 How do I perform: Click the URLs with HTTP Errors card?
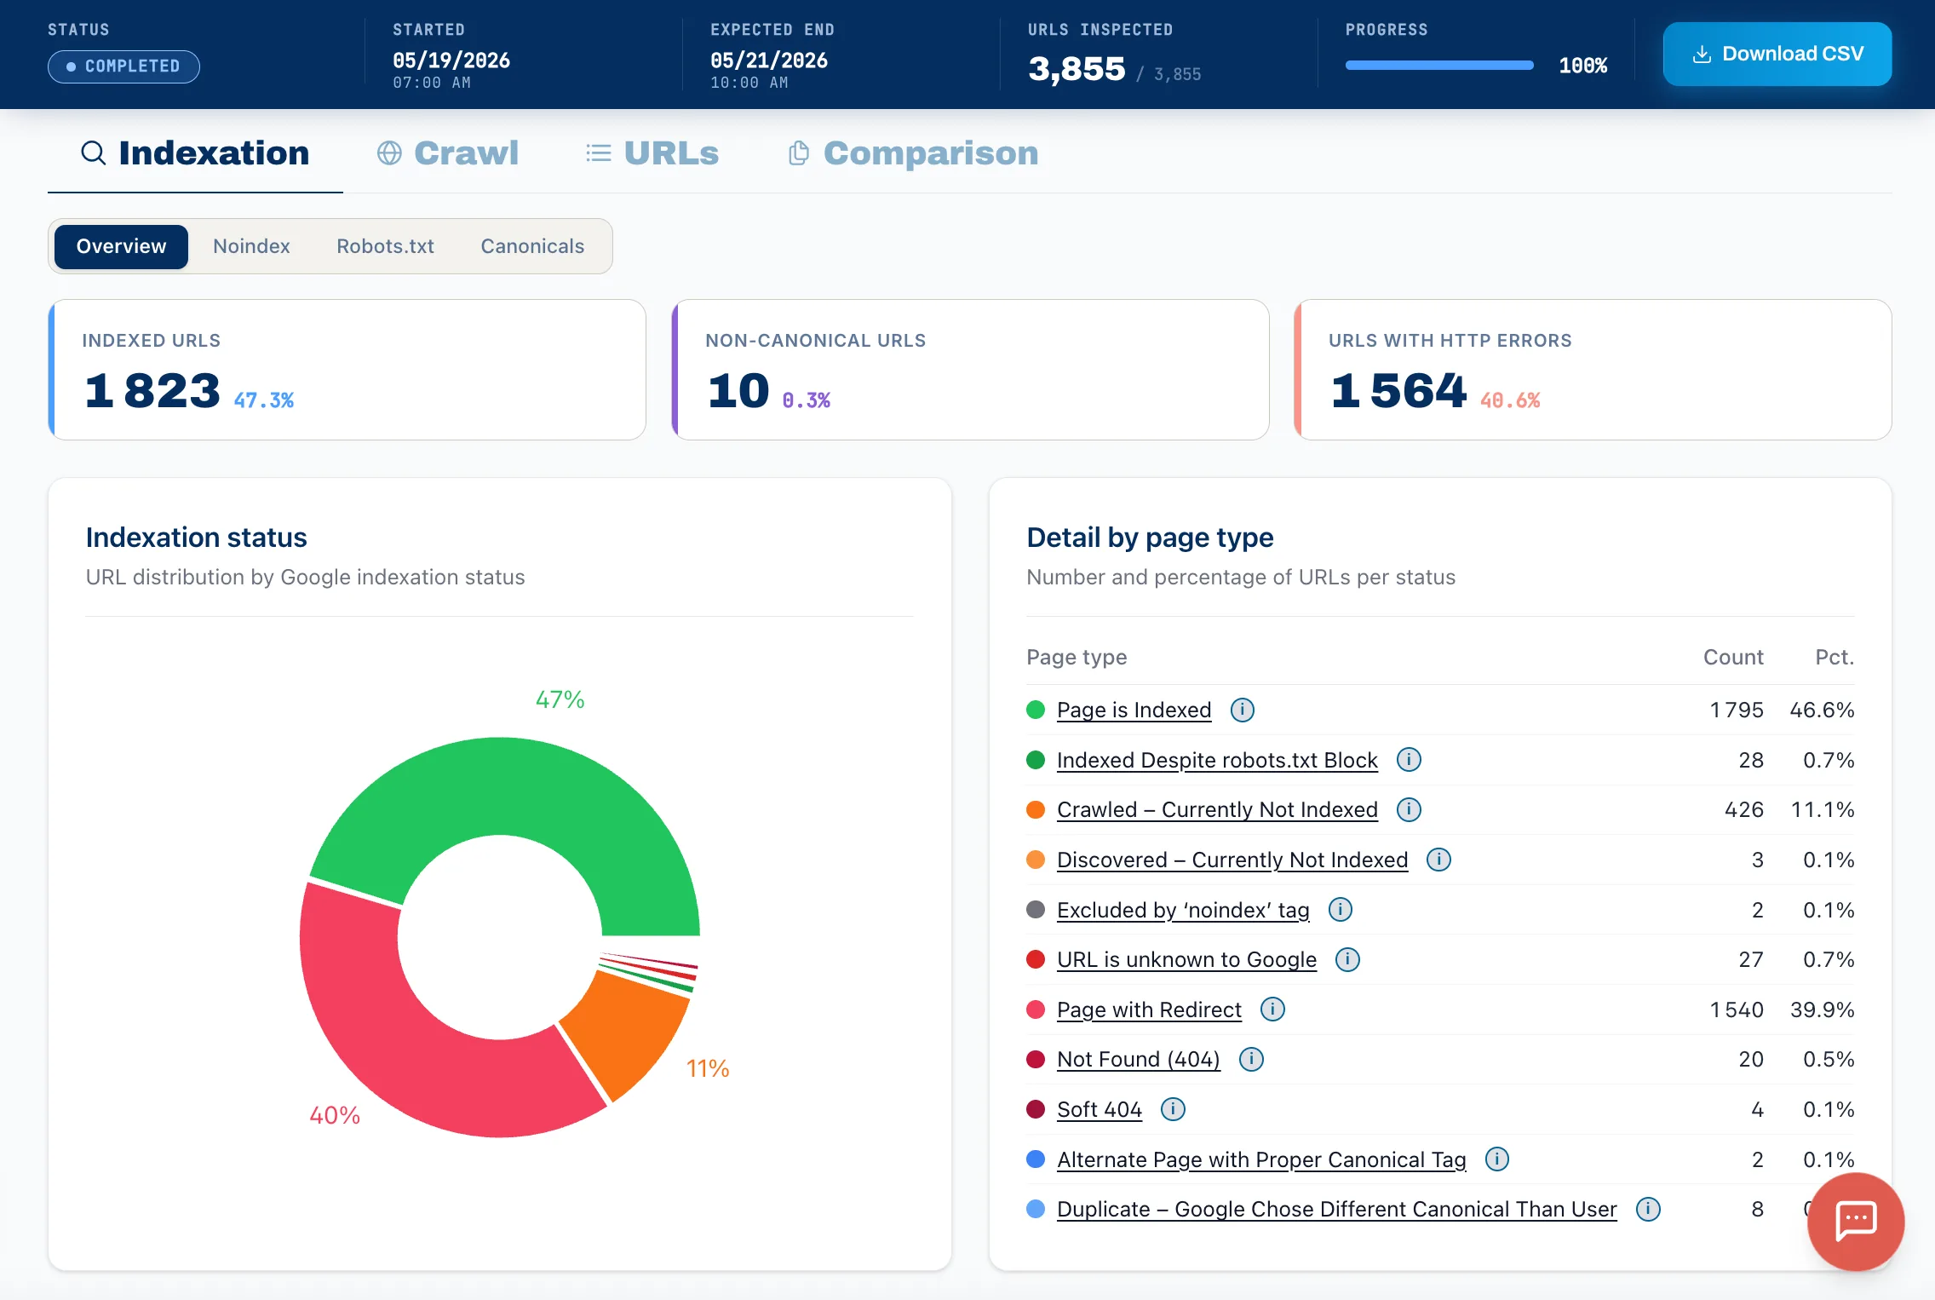1593,370
